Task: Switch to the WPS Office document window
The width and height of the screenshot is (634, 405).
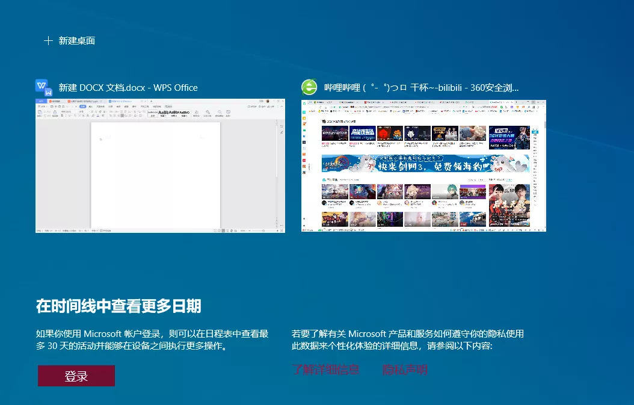Action: 161,167
